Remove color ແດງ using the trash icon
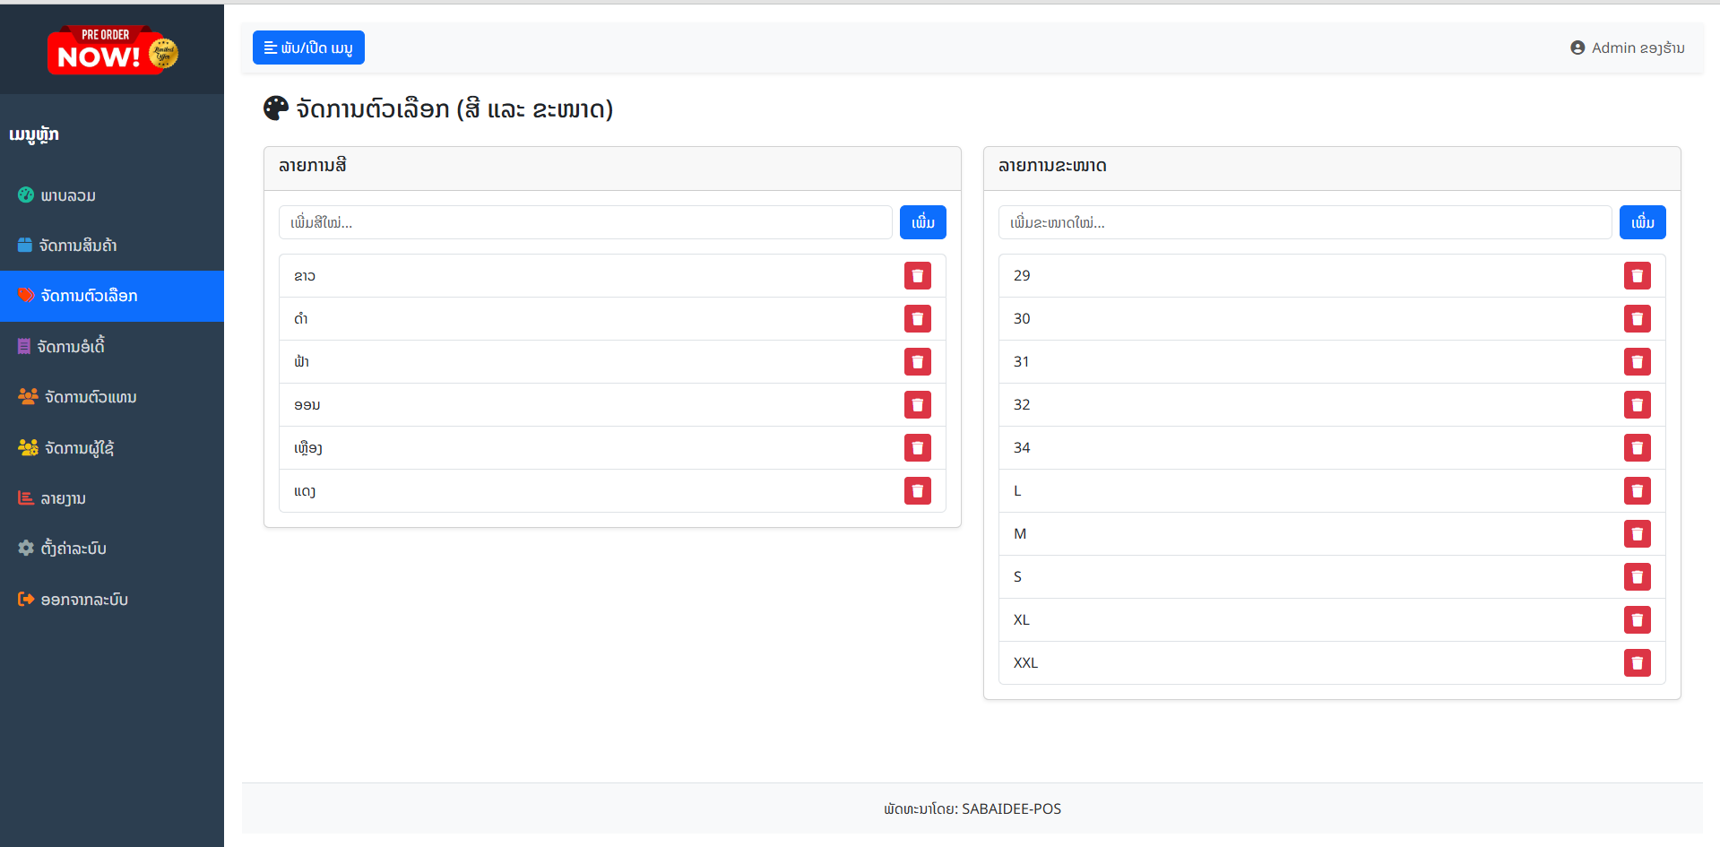 (917, 491)
